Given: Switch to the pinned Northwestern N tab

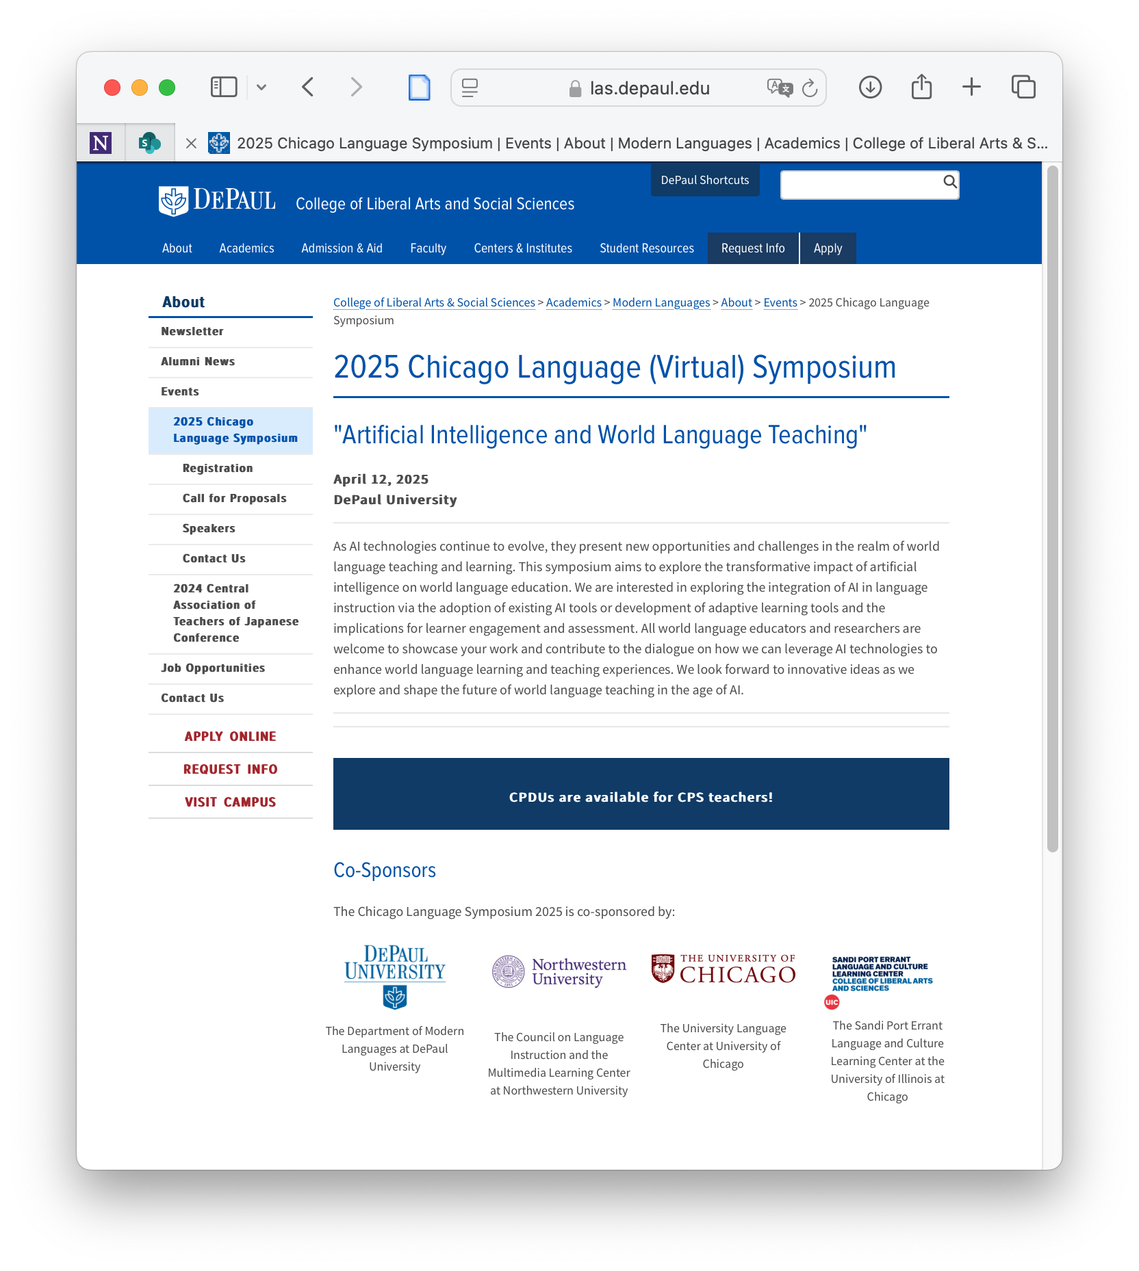Looking at the screenshot, I should 101,143.
